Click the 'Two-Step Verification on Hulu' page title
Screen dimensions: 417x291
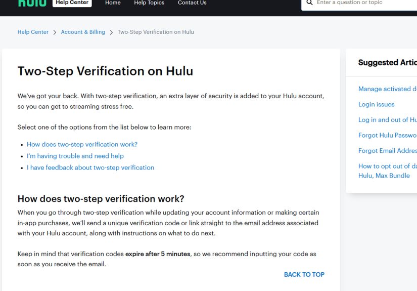click(x=105, y=71)
